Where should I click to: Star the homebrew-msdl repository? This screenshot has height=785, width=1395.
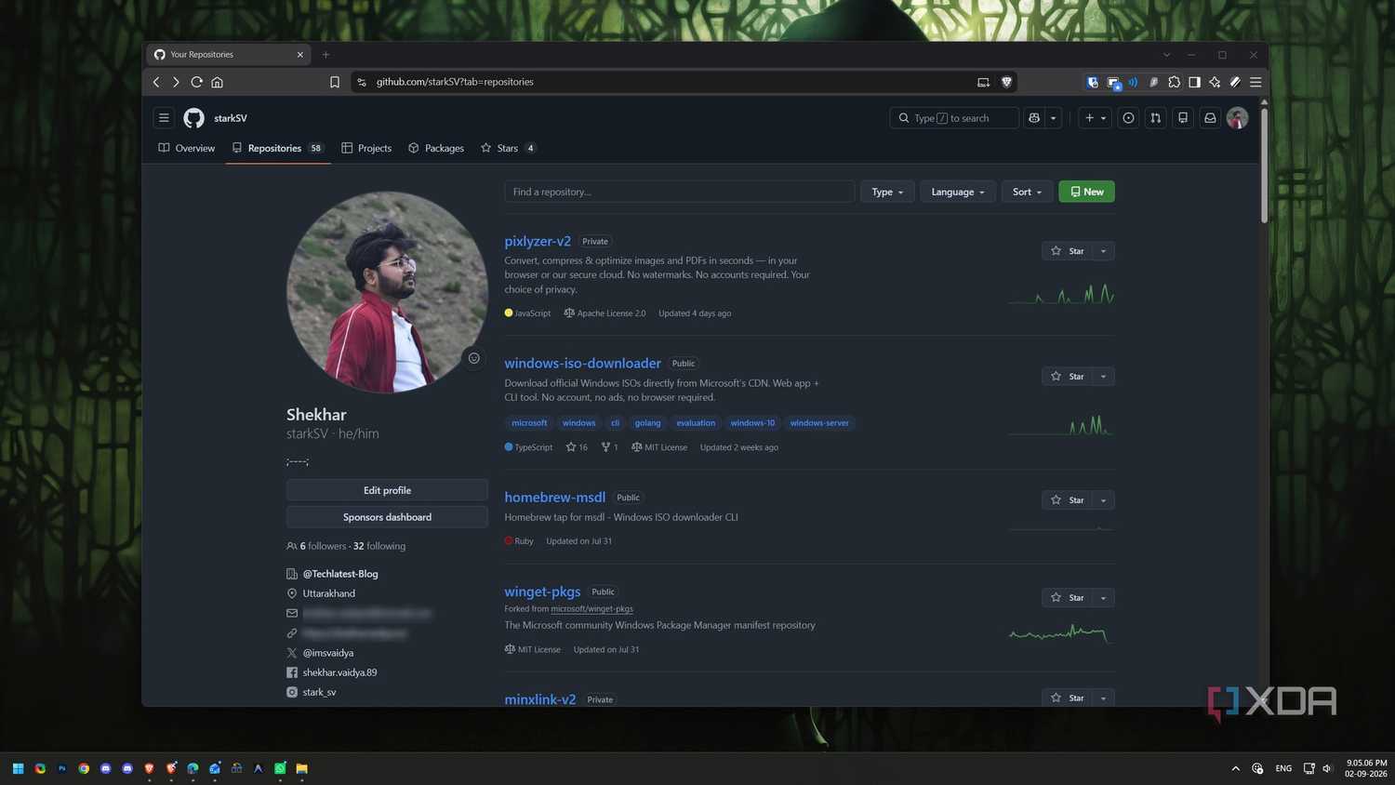click(x=1067, y=500)
